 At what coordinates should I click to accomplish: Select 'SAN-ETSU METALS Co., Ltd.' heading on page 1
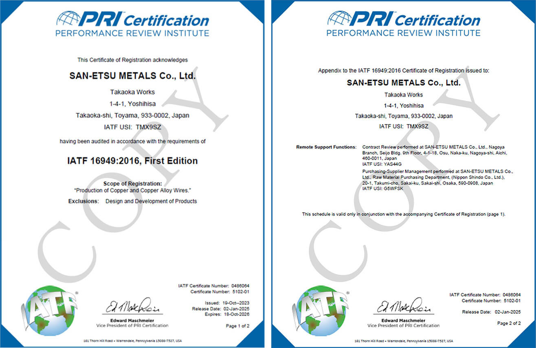[x=132, y=76]
